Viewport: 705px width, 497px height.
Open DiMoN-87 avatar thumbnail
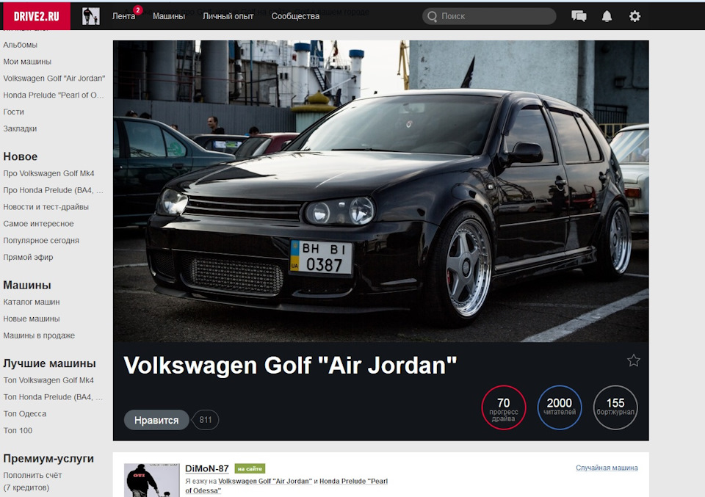point(151,480)
